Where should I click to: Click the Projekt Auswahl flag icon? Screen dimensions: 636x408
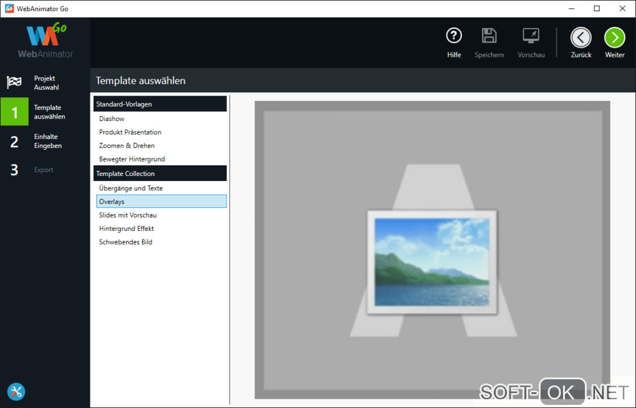14,82
